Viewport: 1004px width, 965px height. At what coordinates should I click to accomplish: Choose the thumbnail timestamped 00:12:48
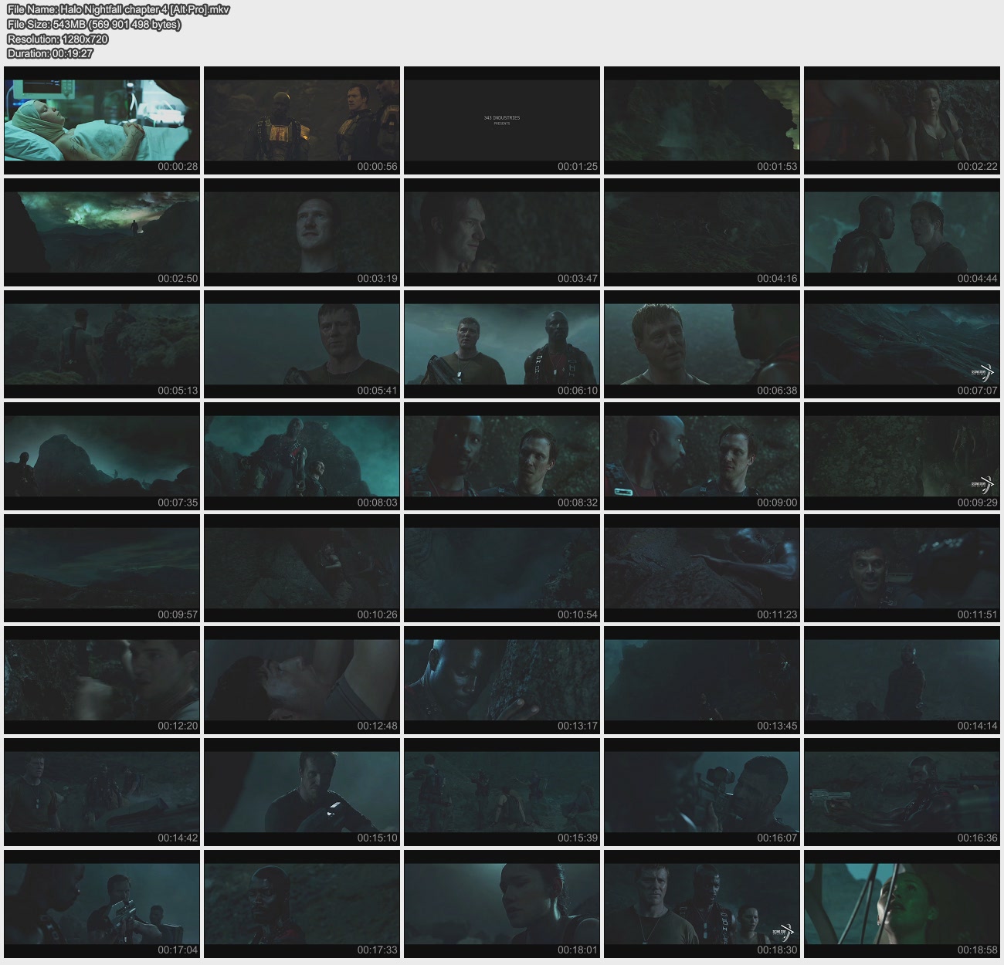302,679
